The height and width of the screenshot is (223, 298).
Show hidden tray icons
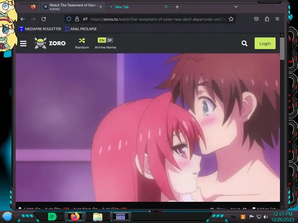pyautogui.click(x=234, y=217)
